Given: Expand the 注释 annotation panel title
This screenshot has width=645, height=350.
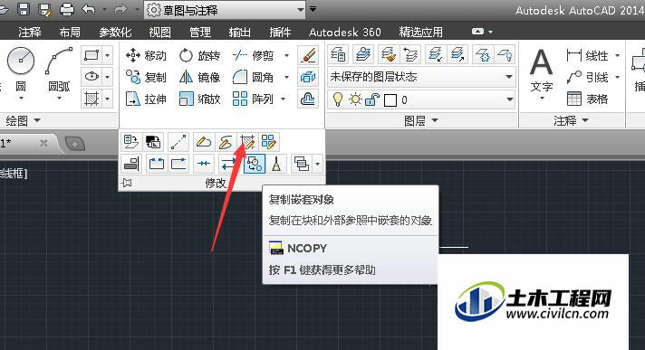Looking at the screenshot, I should coord(572,121).
